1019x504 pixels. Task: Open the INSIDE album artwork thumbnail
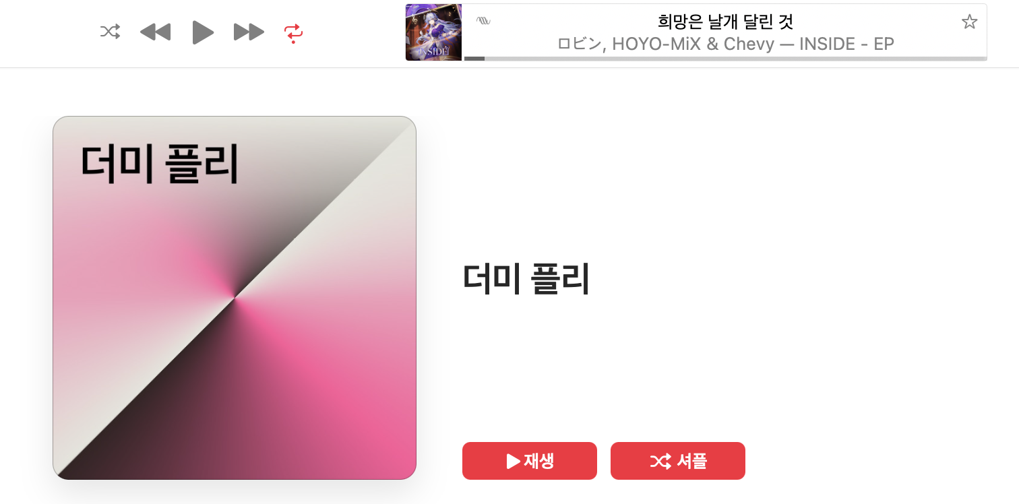point(433,32)
